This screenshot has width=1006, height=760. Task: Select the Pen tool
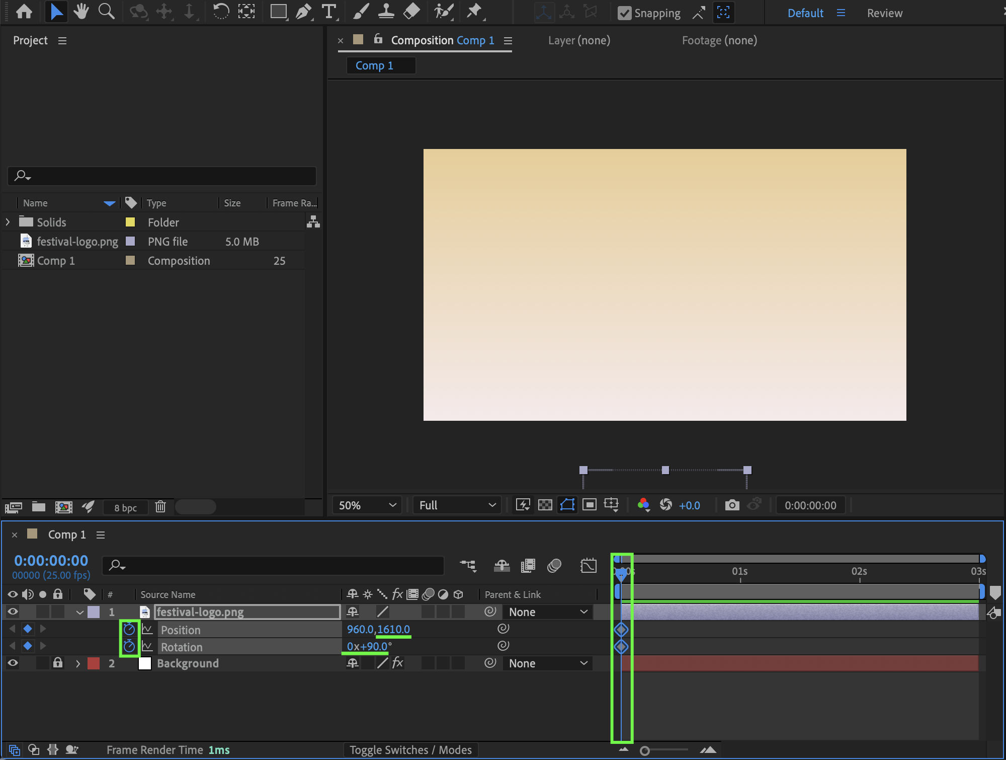303,12
